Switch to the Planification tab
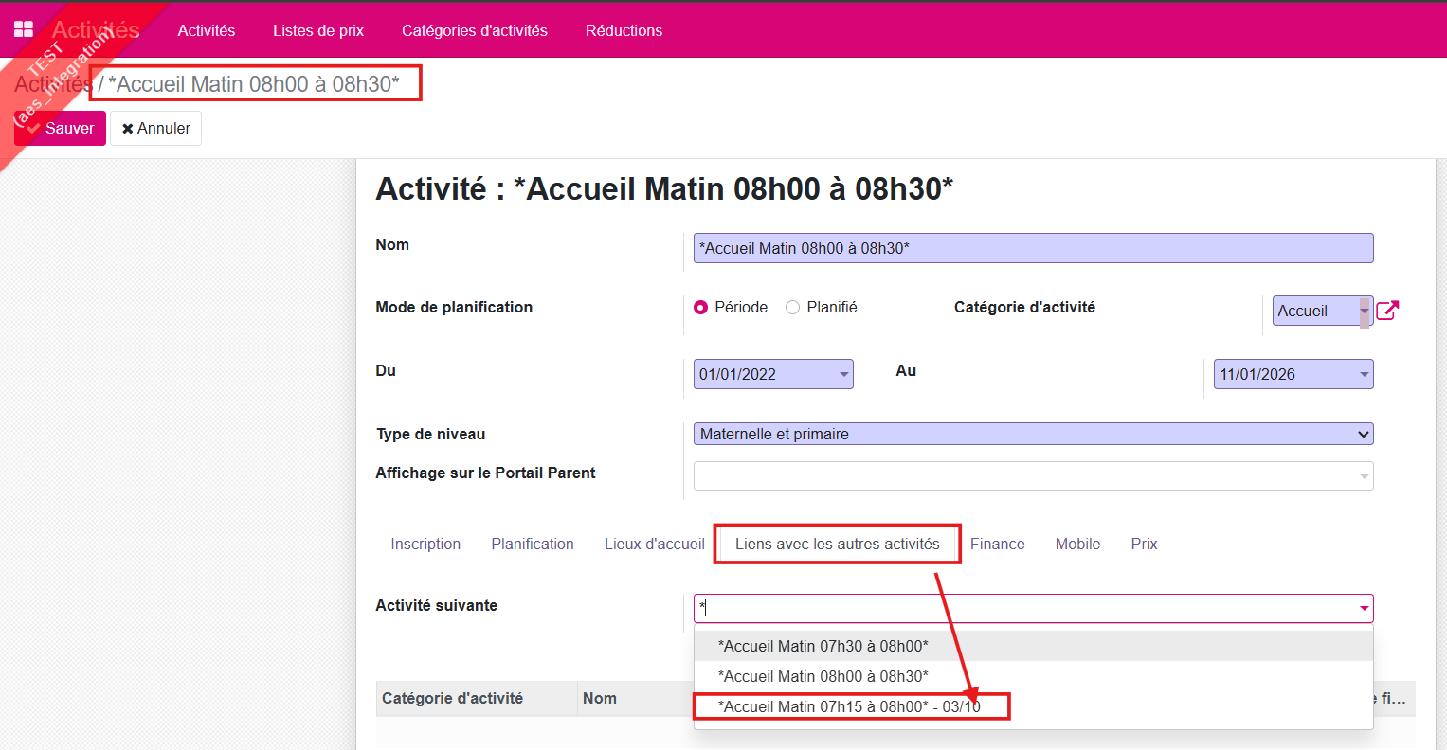The image size is (1447, 750). (x=533, y=544)
